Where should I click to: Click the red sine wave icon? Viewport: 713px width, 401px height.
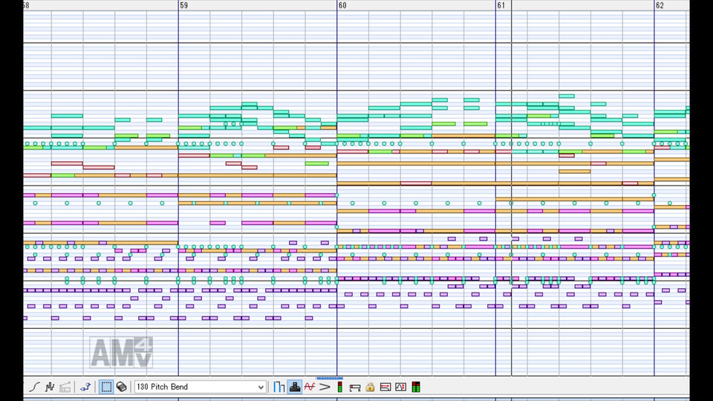click(x=310, y=387)
